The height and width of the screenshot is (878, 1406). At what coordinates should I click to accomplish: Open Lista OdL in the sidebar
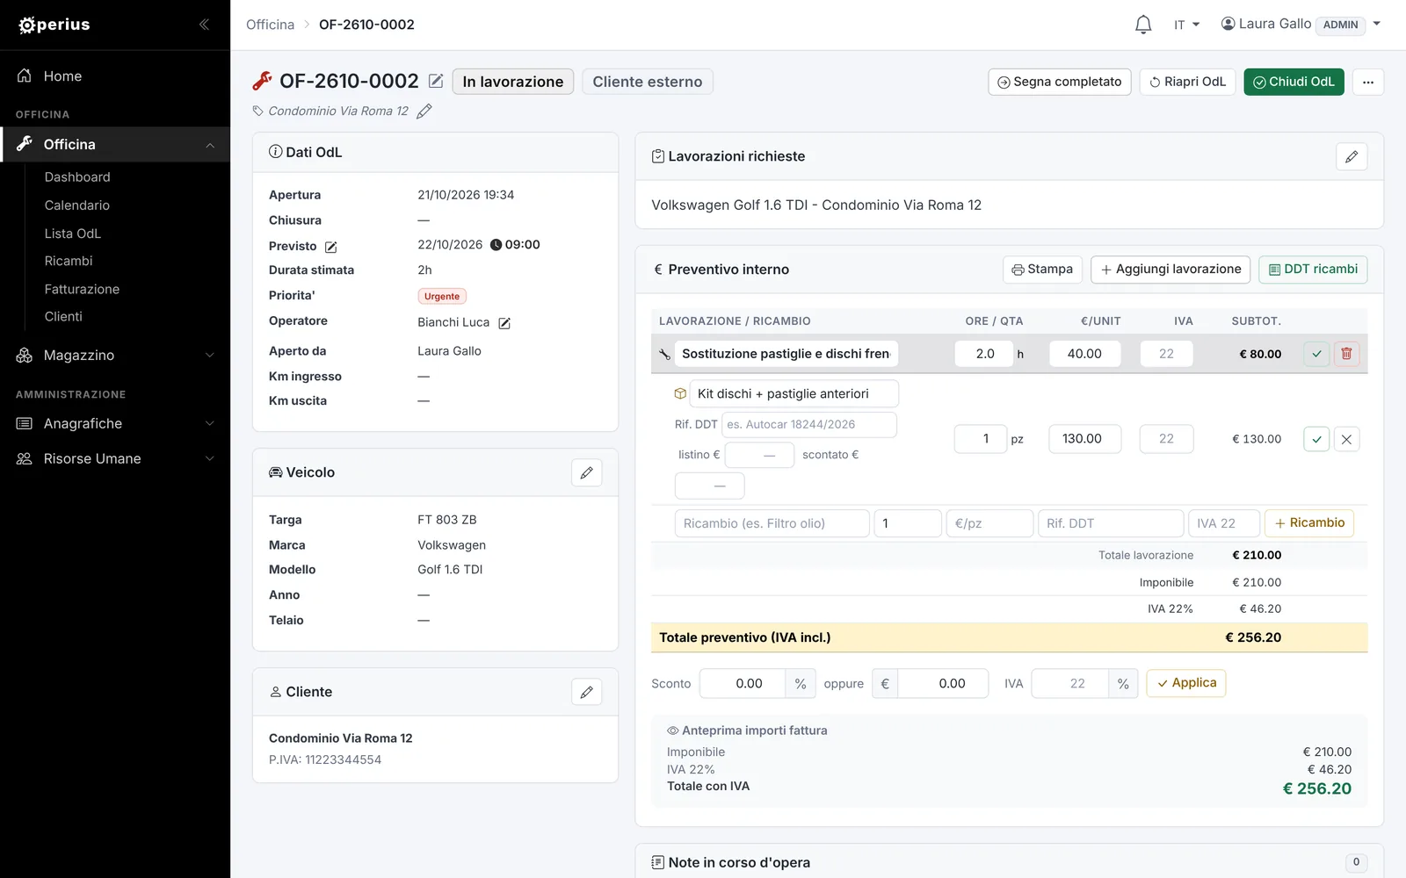[x=73, y=234]
